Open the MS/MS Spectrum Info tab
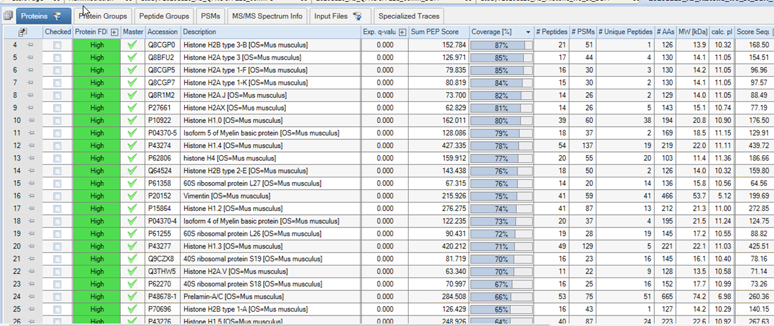This screenshot has width=774, height=326. click(x=267, y=16)
